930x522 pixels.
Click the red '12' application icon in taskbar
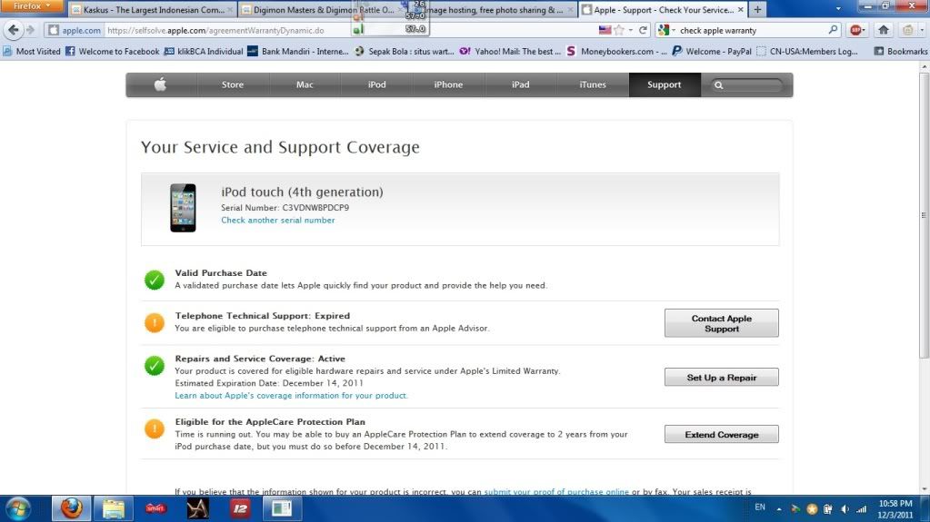pyautogui.click(x=240, y=508)
